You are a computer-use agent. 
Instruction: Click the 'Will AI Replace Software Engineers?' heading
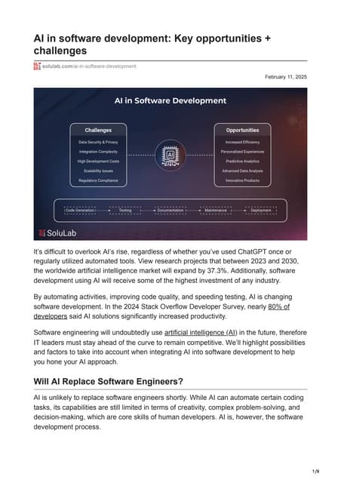click(x=108, y=381)
